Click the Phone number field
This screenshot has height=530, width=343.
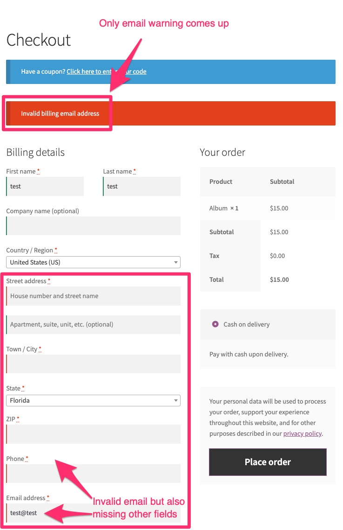93,473
